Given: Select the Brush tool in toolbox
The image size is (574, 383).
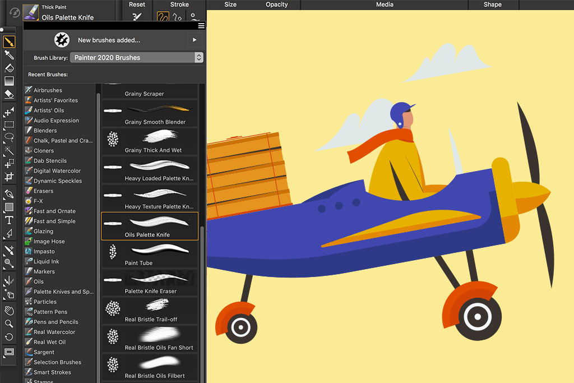Looking at the screenshot, I should (9, 41).
